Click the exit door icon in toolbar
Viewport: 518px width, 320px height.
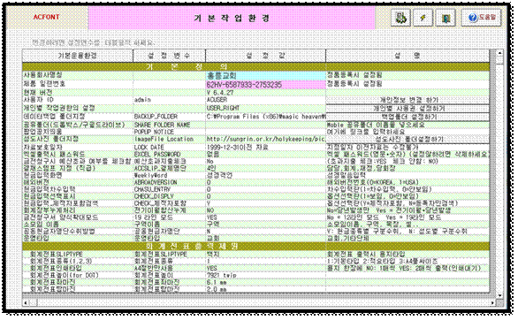pos(446,18)
